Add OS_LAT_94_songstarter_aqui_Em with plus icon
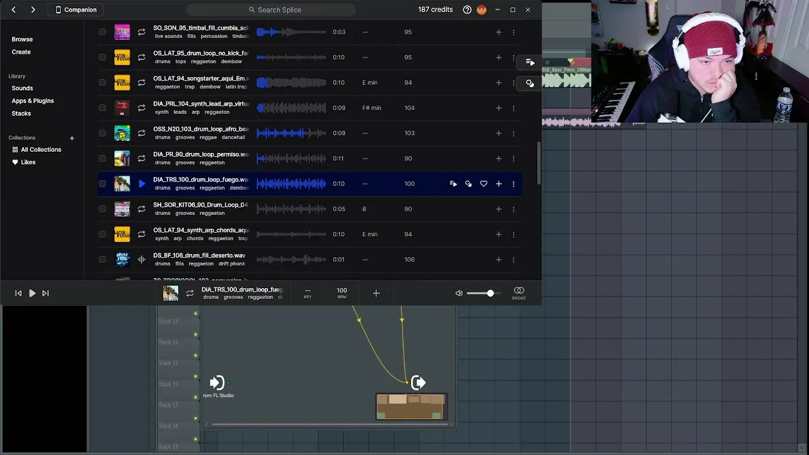This screenshot has width=809, height=455. 499,83
